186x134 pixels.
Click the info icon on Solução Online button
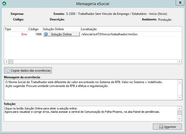coord(46,34)
